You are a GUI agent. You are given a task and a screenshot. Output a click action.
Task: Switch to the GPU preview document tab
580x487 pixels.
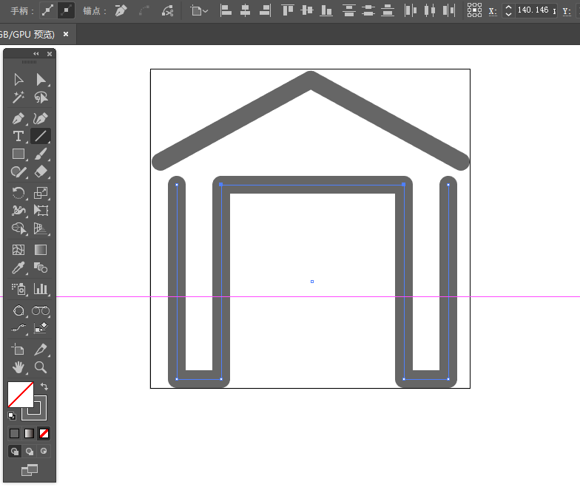point(28,35)
